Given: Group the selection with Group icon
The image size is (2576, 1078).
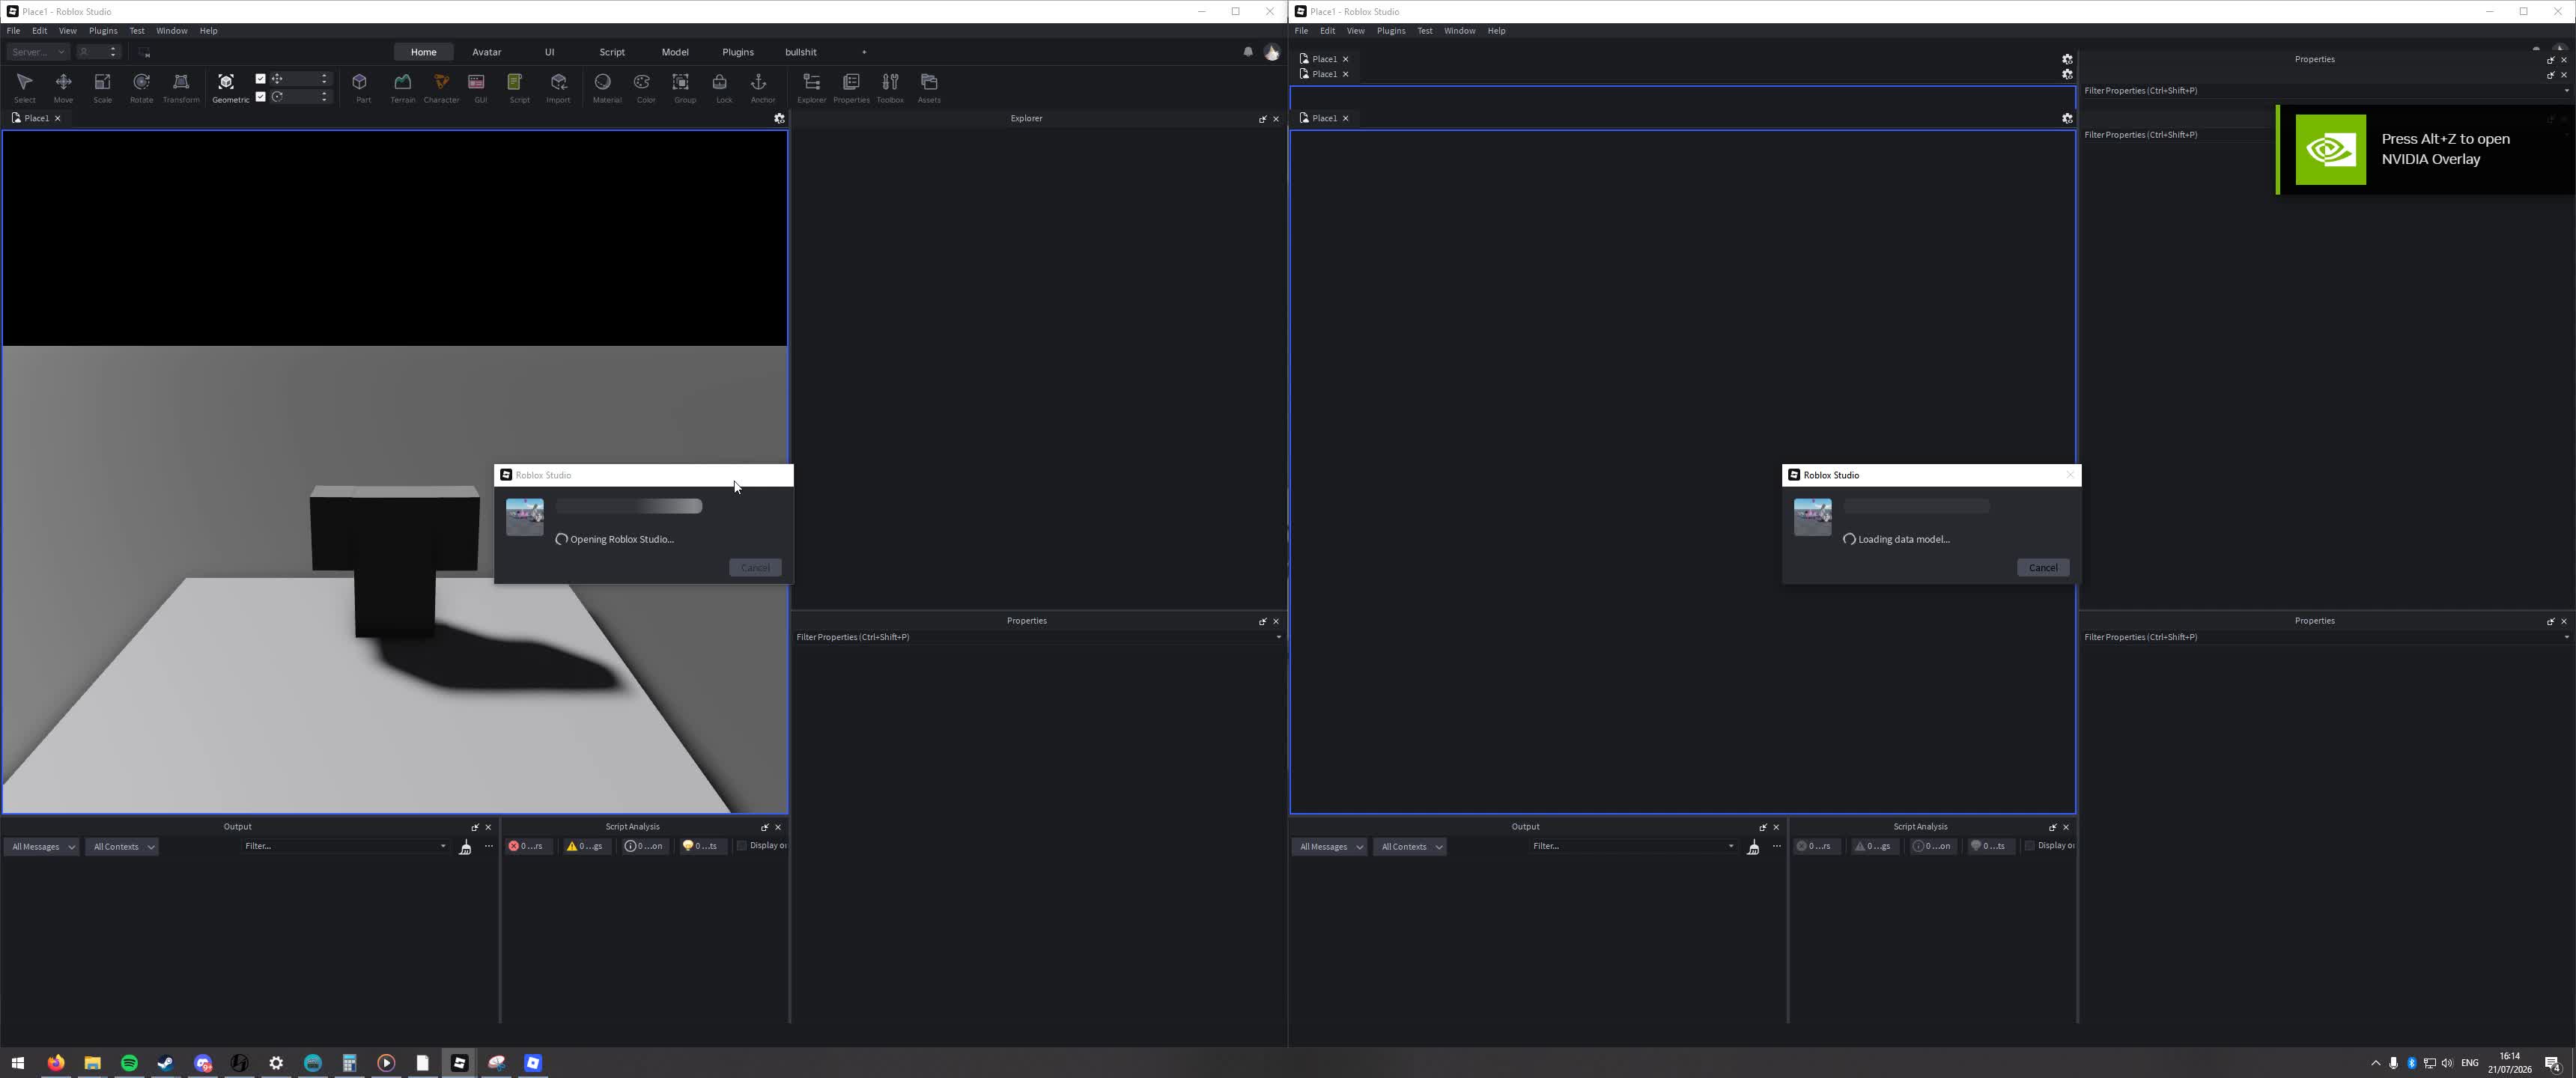Looking at the screenshot, I should [684, 87].
